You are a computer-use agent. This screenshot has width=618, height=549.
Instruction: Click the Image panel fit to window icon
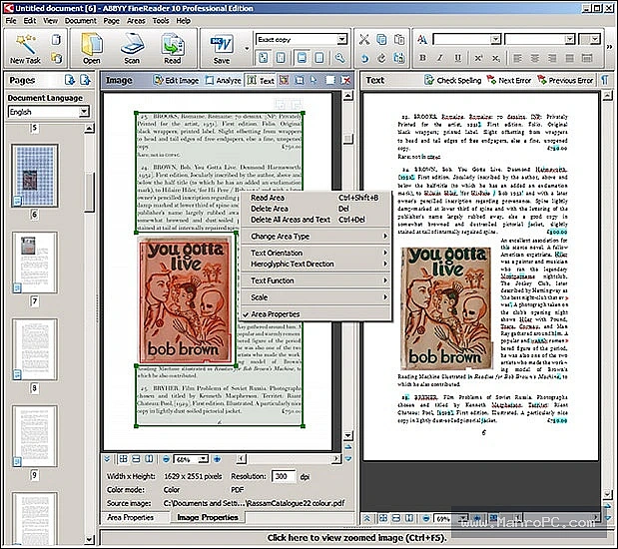124,459
